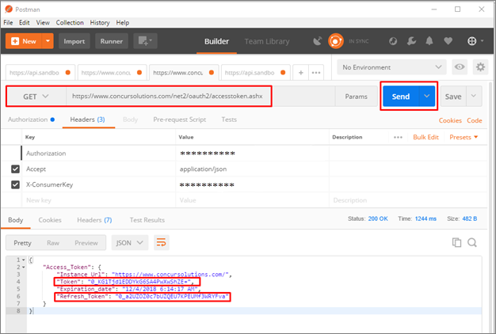This screenshot has width=496, height=334.
Task: Switch to Team Library tab
Action: (267, 41)
